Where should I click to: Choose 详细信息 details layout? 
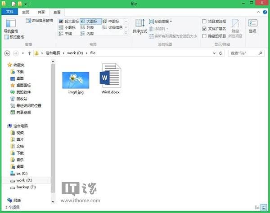coord(112,27)
